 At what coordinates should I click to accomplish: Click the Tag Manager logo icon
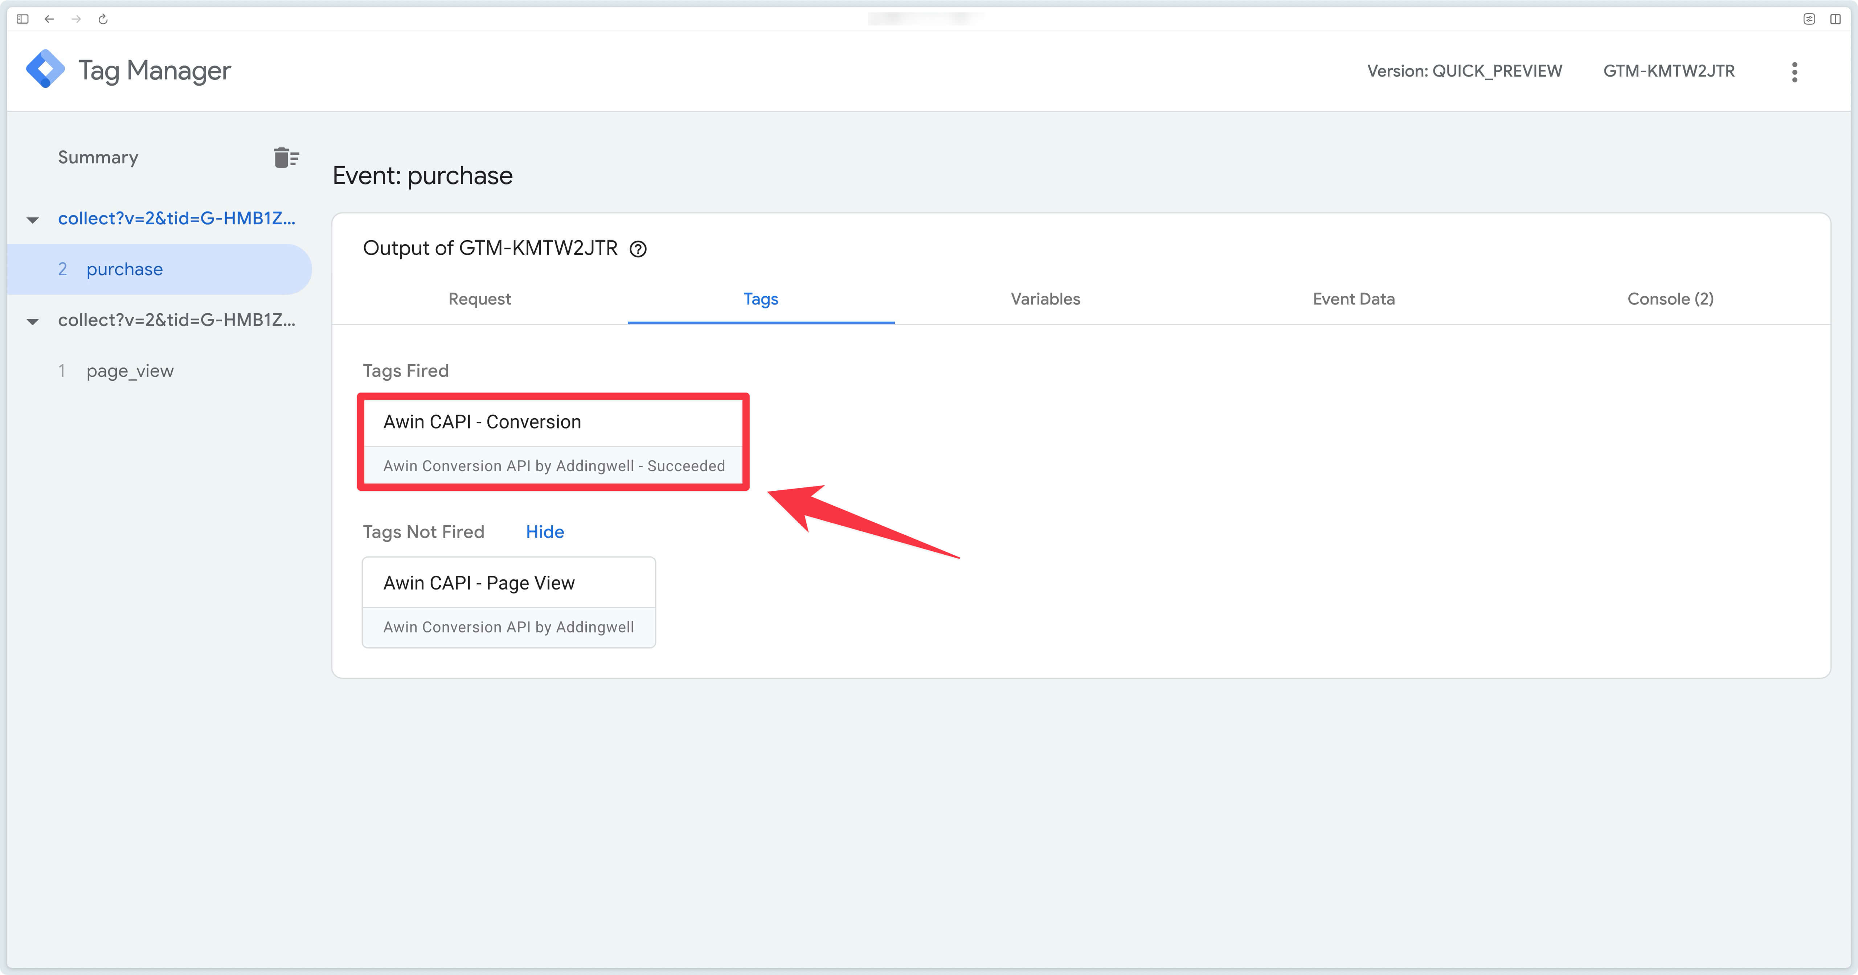click(45, 69)
